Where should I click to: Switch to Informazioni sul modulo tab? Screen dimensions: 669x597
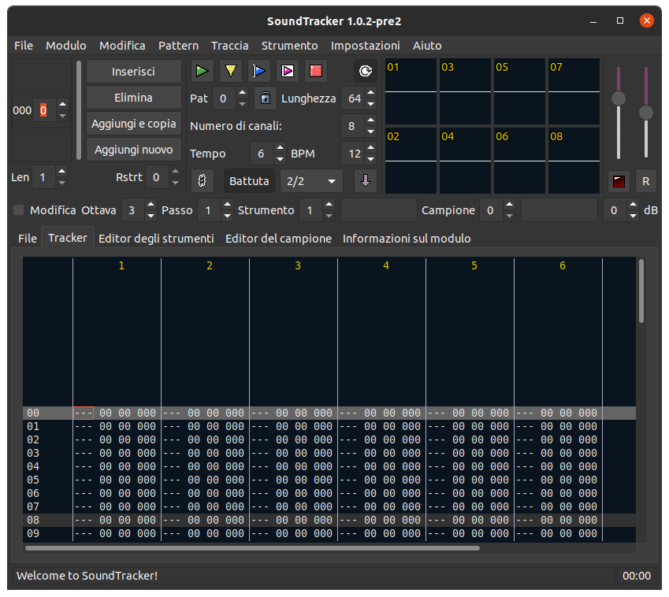tap(407, 239)
